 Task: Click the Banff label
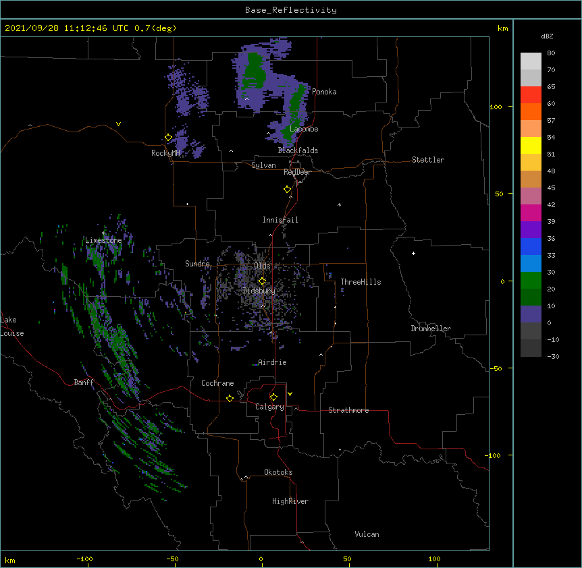point(84,382)
